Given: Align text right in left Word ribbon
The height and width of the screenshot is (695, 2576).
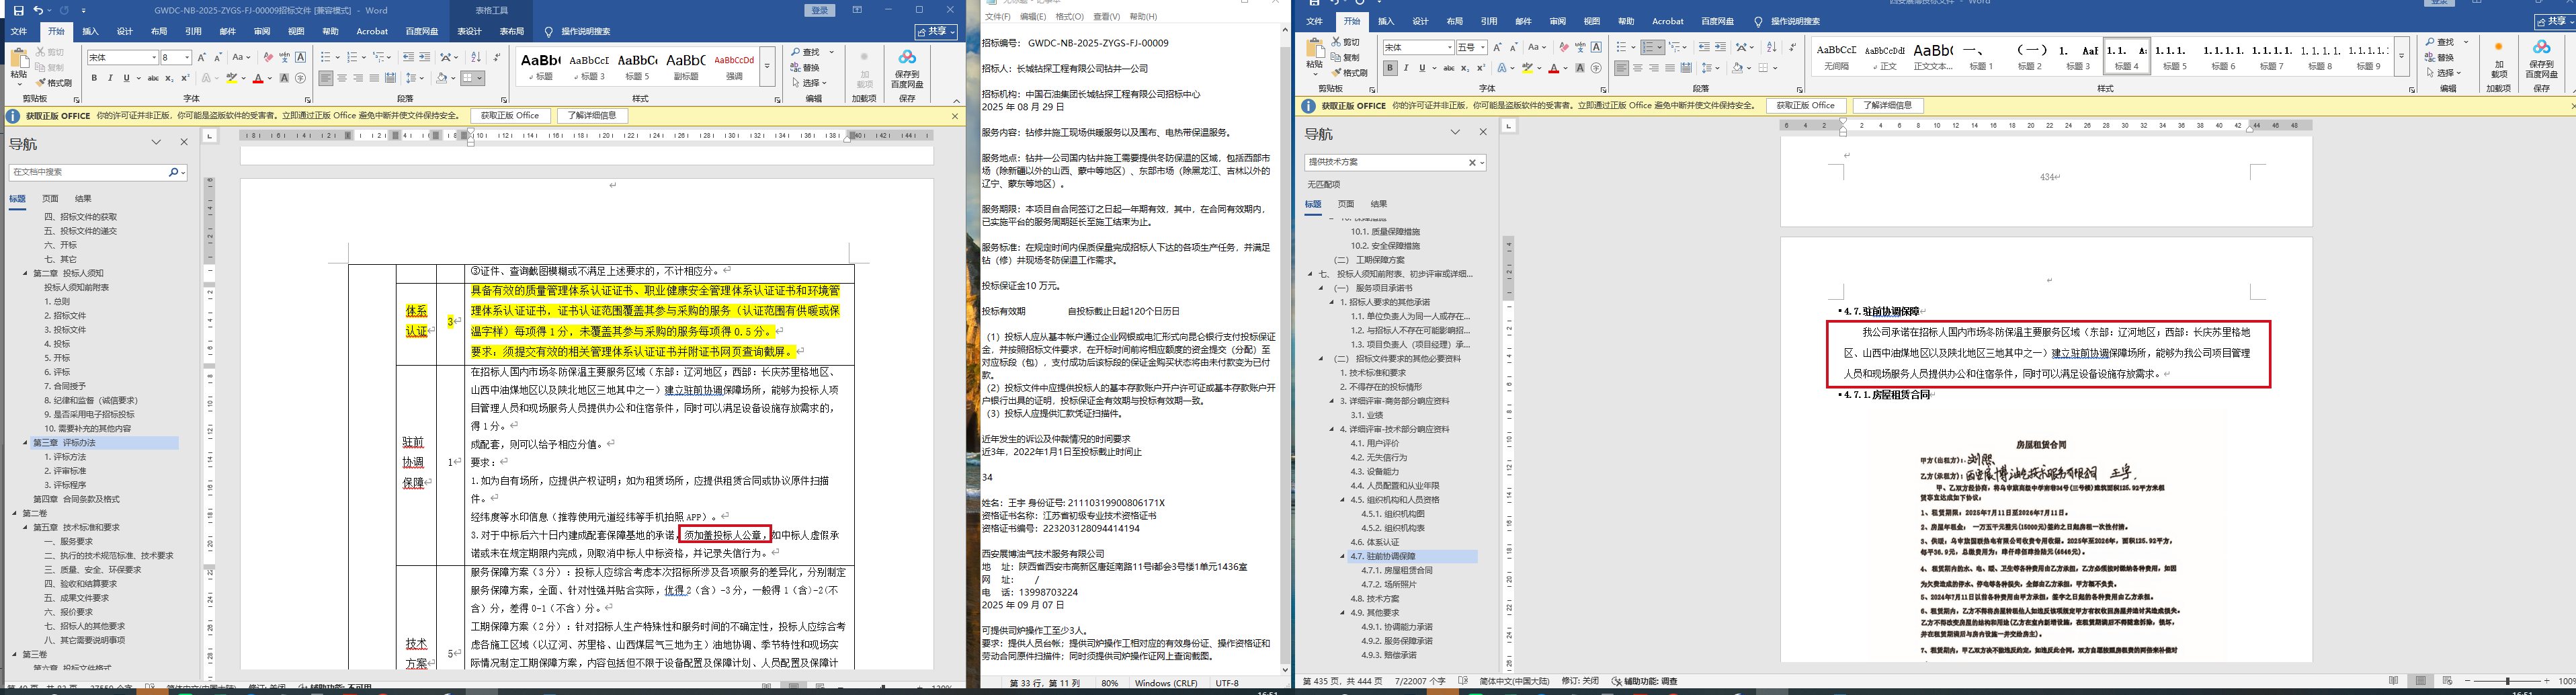Looking at the screenshot, I should [x=358, y=78].
